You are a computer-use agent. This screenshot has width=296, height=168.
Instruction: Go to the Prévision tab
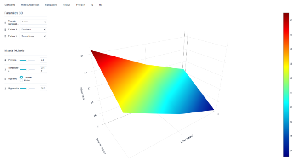tap(80, 5)
